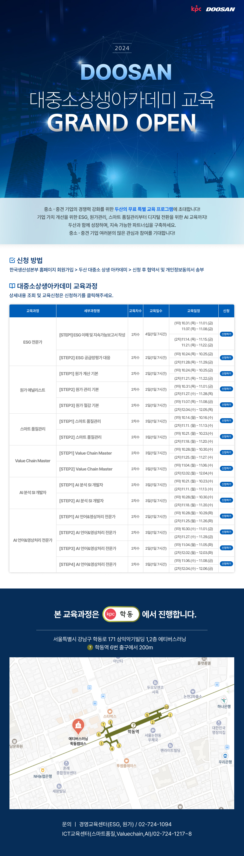244x856 pixels.
Task: Apply for [STEP4] AI 언어&영상처리 전문가
Action: [226, 564]
